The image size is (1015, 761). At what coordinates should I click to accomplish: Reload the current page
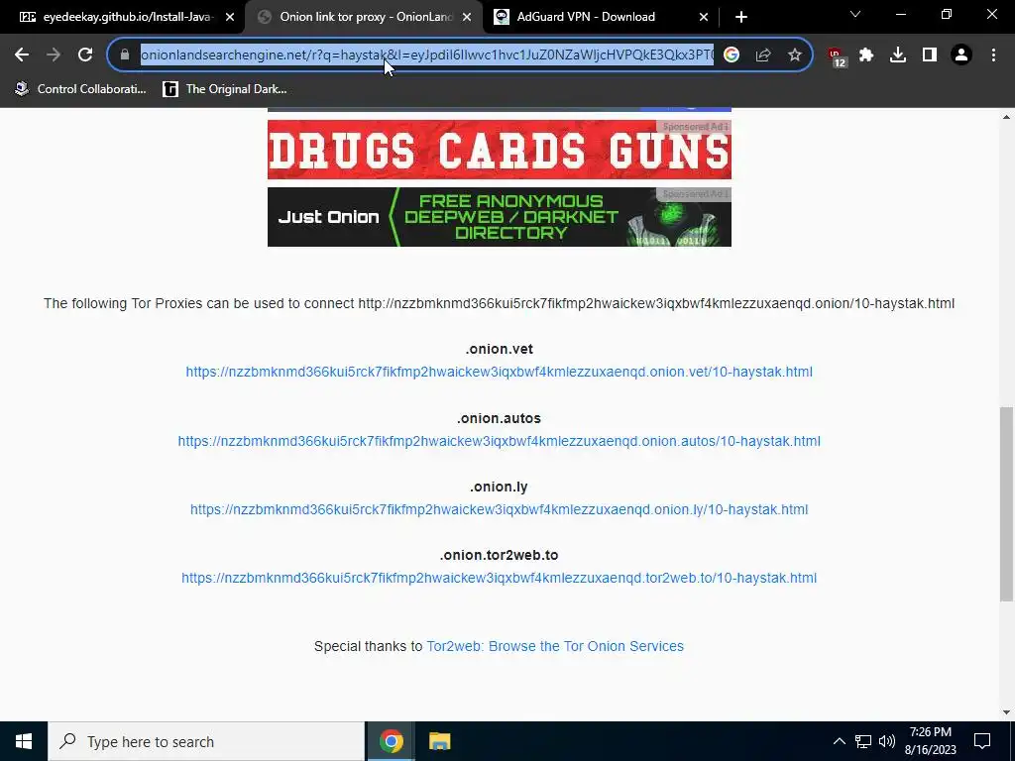pyautogui.click(x=85, y=55)
